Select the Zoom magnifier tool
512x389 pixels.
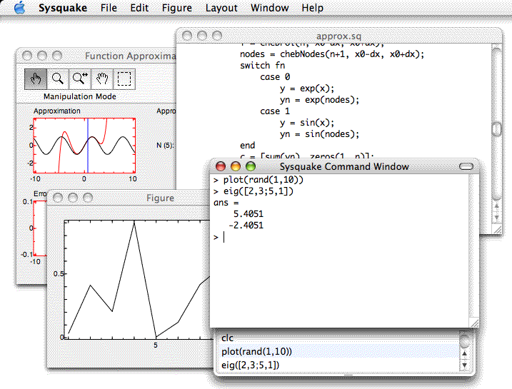58,79
